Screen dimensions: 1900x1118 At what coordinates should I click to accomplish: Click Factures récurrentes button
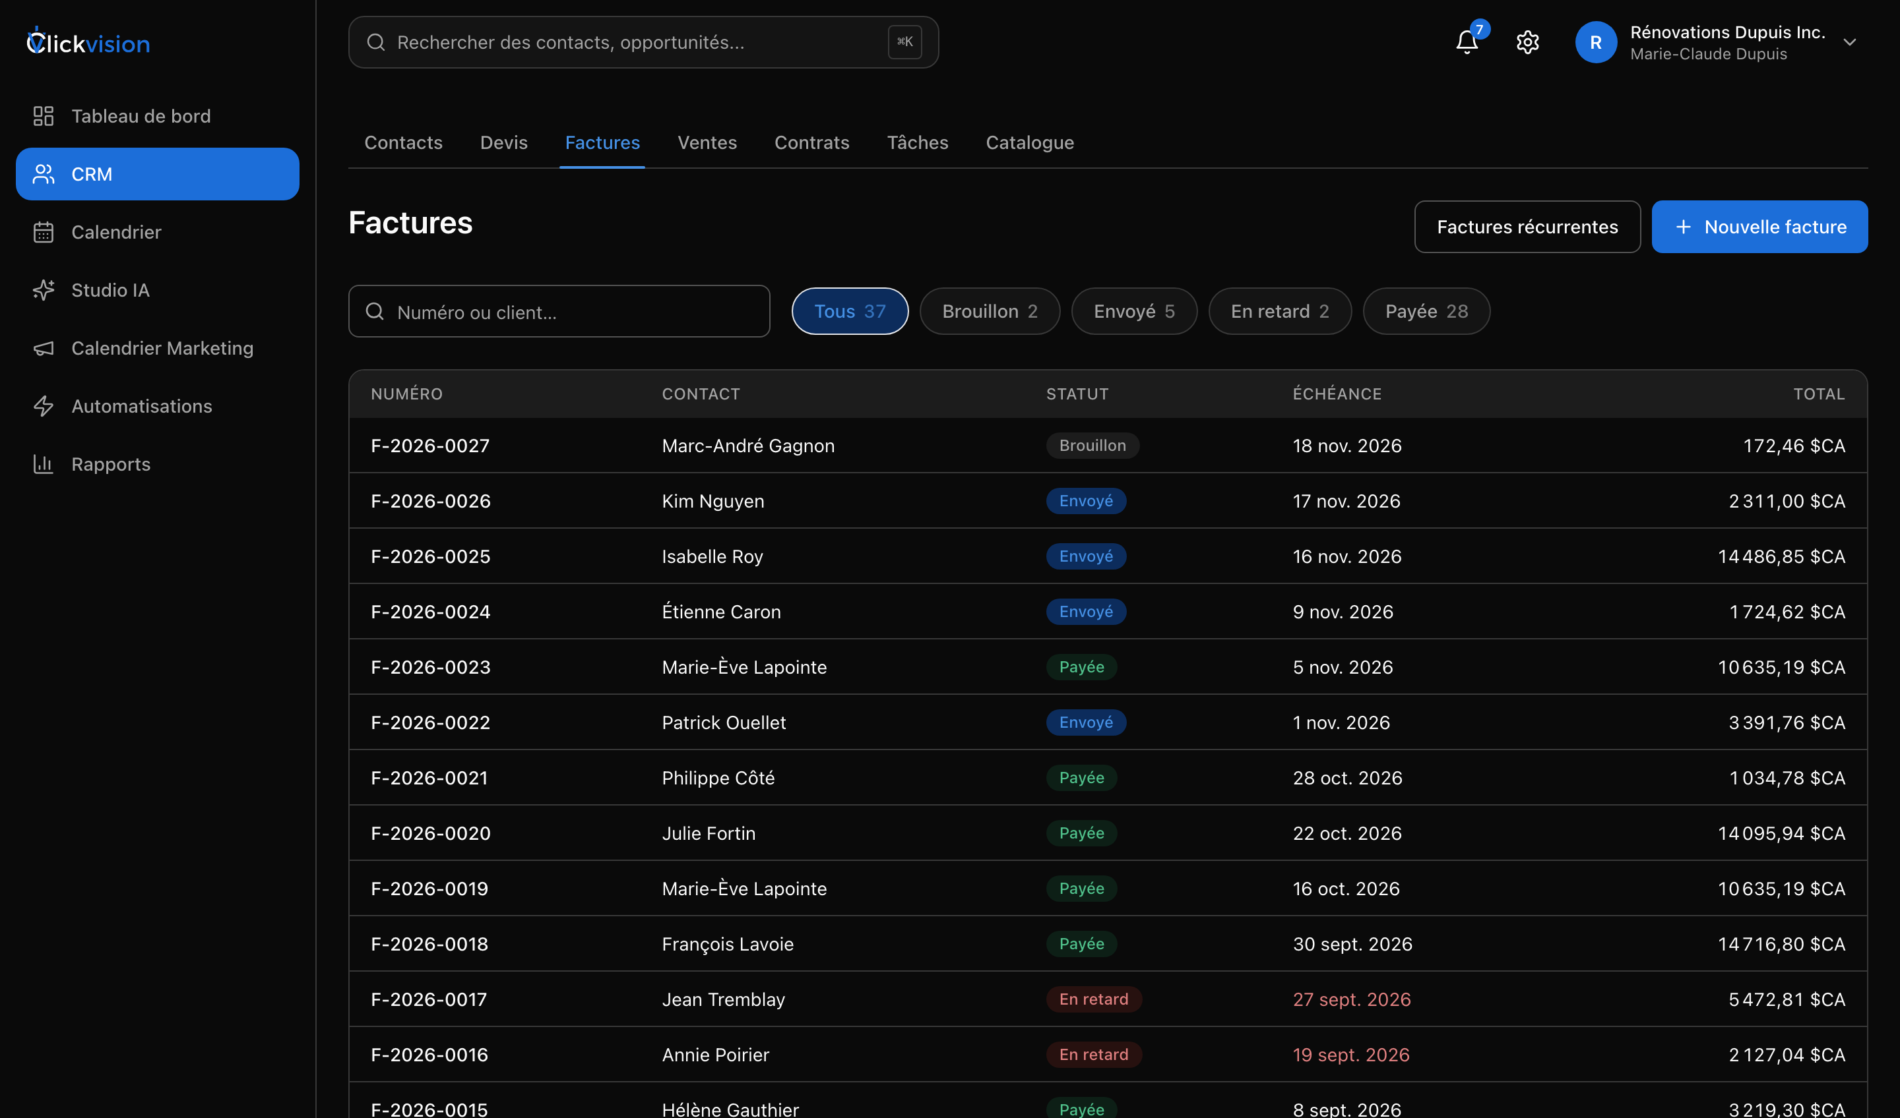click(x=1527, y=227)
